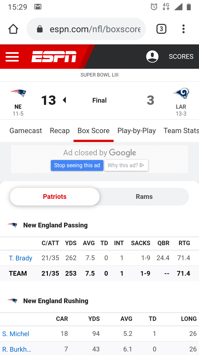Tap the Los Angeles Rams team logo

[181, 94]
